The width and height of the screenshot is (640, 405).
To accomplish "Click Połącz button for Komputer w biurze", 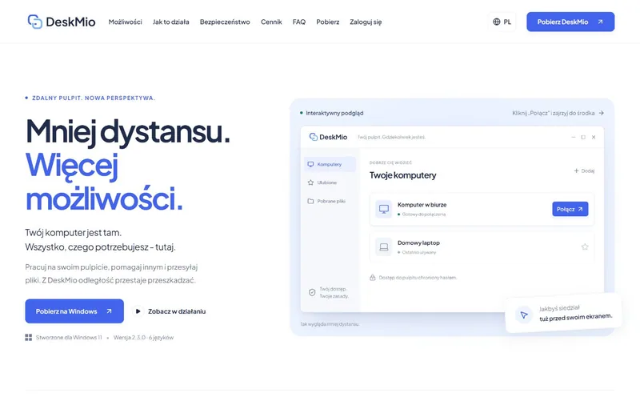I will point(570,209).
